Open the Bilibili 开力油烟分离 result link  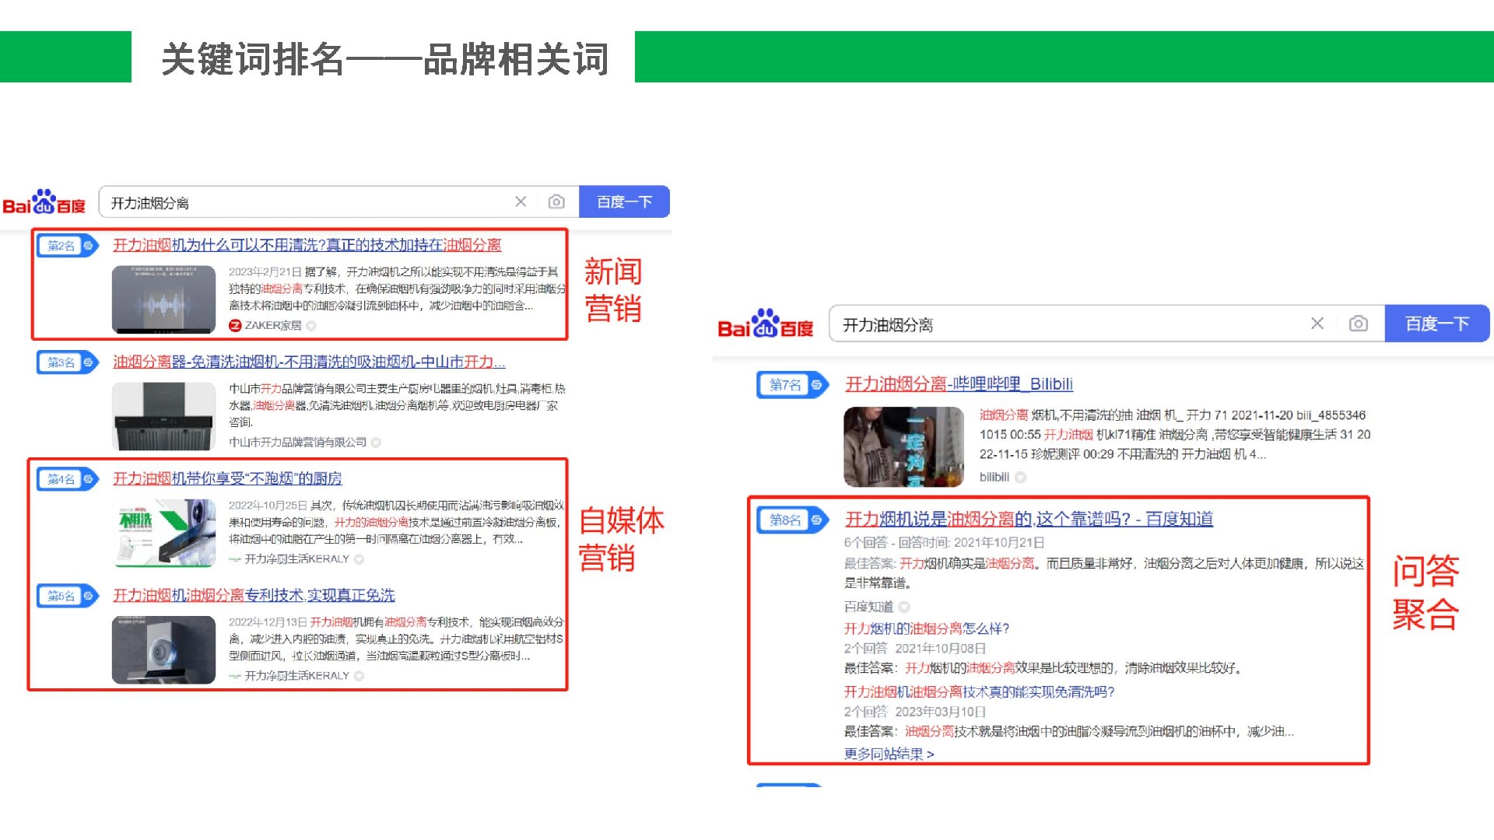[x=959, y=383]
